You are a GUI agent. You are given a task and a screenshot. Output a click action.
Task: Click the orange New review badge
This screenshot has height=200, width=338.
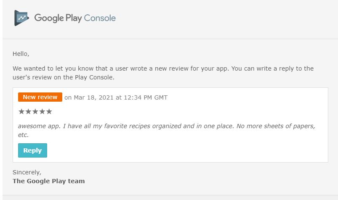click(40, 97)
